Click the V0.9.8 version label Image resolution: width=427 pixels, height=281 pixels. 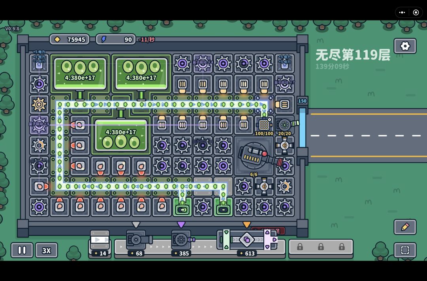[x=12, y=28]
